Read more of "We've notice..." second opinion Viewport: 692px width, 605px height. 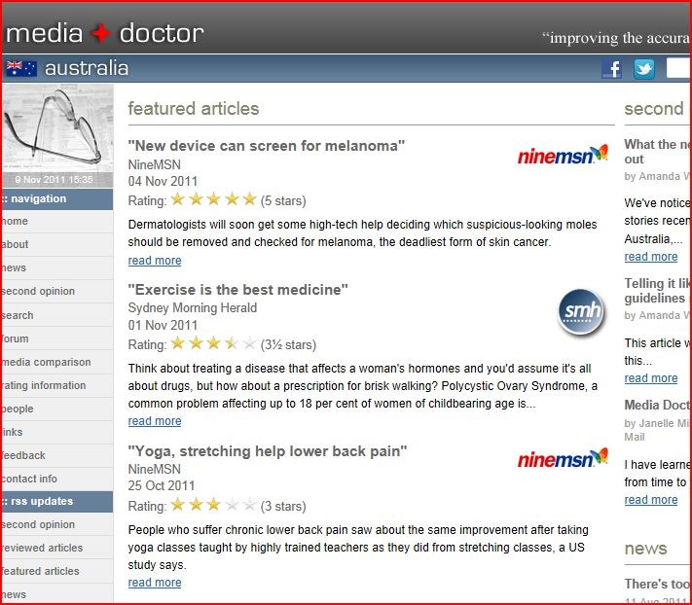pos(651,257)
